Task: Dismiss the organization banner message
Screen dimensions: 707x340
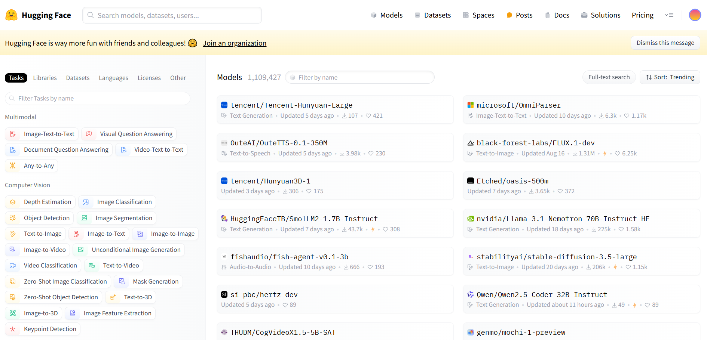Action: (665, 43)
